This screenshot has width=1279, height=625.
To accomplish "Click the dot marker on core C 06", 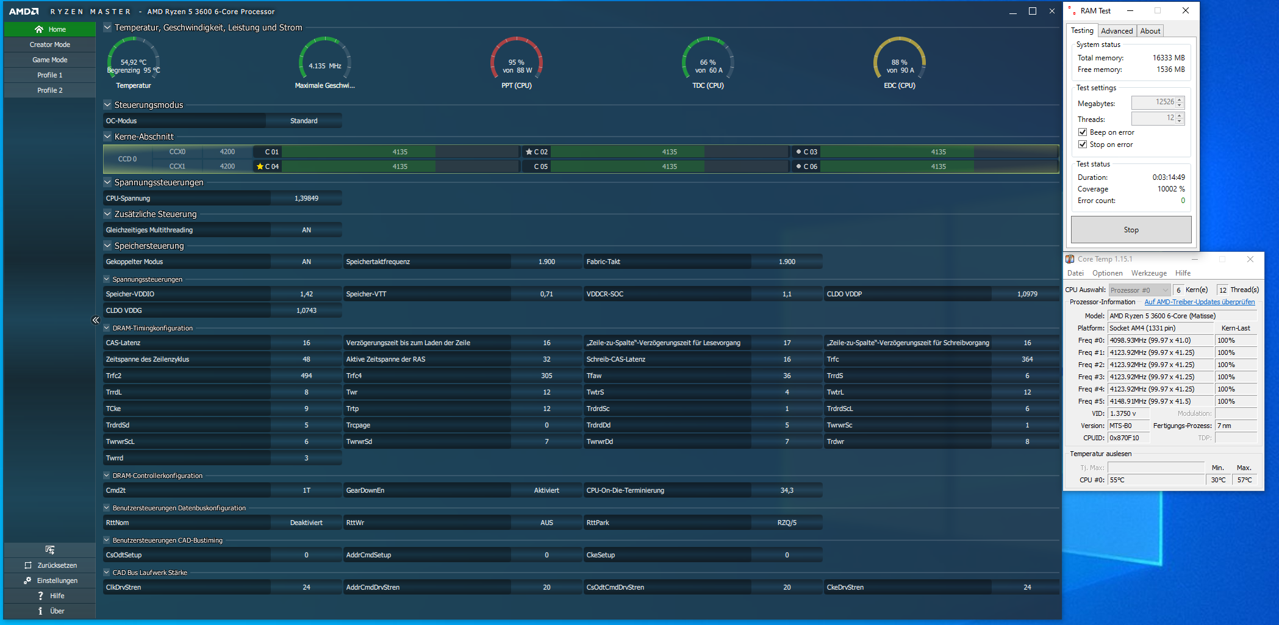I will click(798, 166).
